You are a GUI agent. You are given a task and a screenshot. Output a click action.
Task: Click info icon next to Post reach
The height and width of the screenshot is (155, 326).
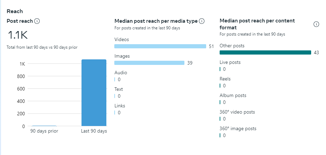point(37,21)
